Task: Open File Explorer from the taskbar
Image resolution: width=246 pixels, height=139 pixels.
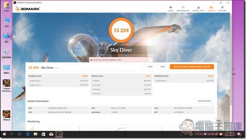Action: [35, 134]
